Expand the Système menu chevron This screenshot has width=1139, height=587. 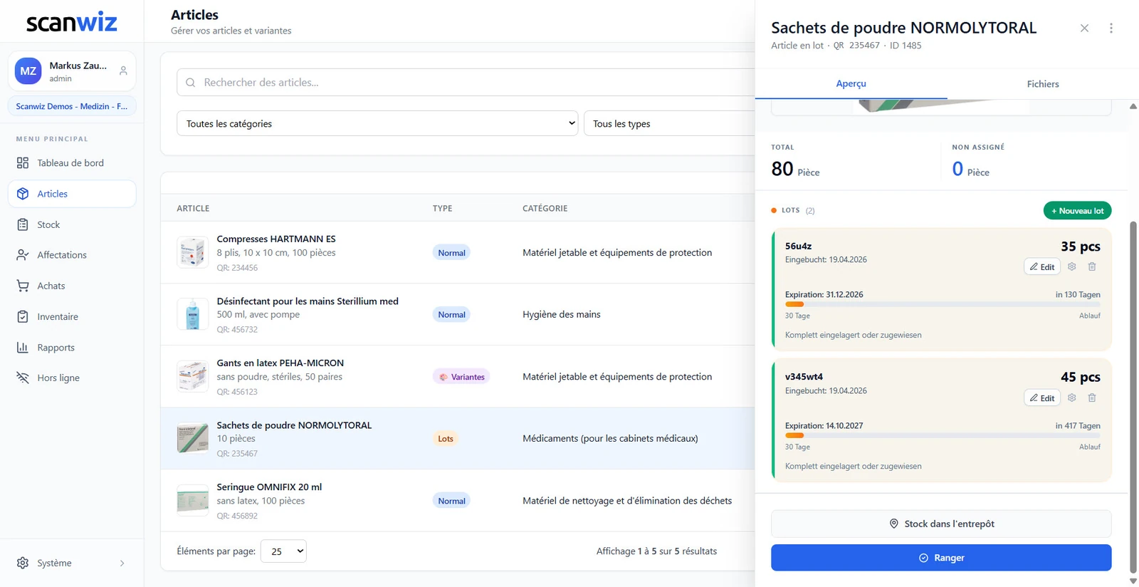[x=122, y=563]
